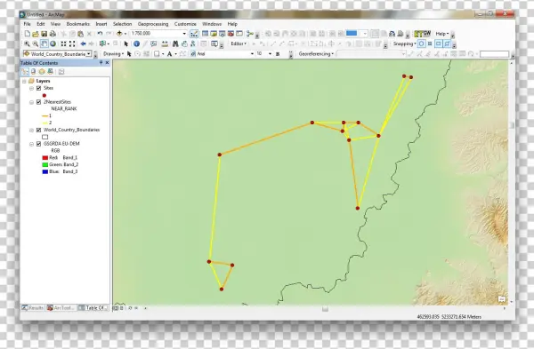Open the Arial font dropdown

252,54
